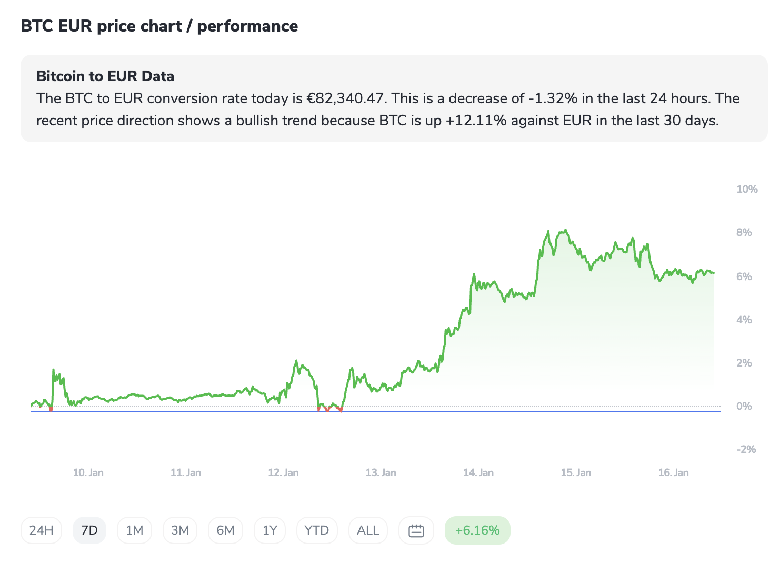Click the +6.16% performance badge
Image resolution: width=780 pixels, height=573 pixels.
click(477, 530)
